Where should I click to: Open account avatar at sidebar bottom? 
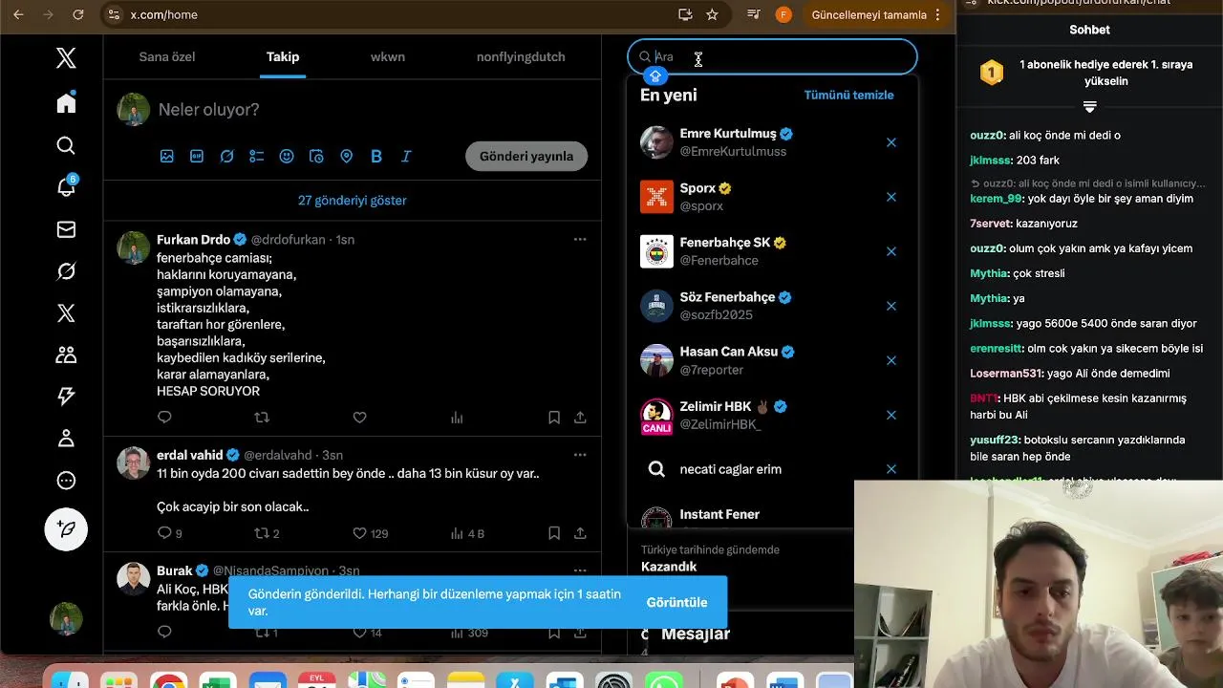point(66,618)
